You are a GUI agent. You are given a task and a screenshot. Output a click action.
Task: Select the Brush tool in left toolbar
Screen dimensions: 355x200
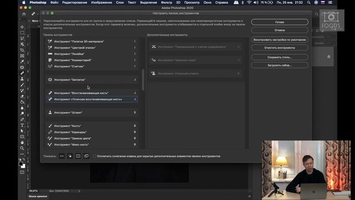(x=22, y=85)
